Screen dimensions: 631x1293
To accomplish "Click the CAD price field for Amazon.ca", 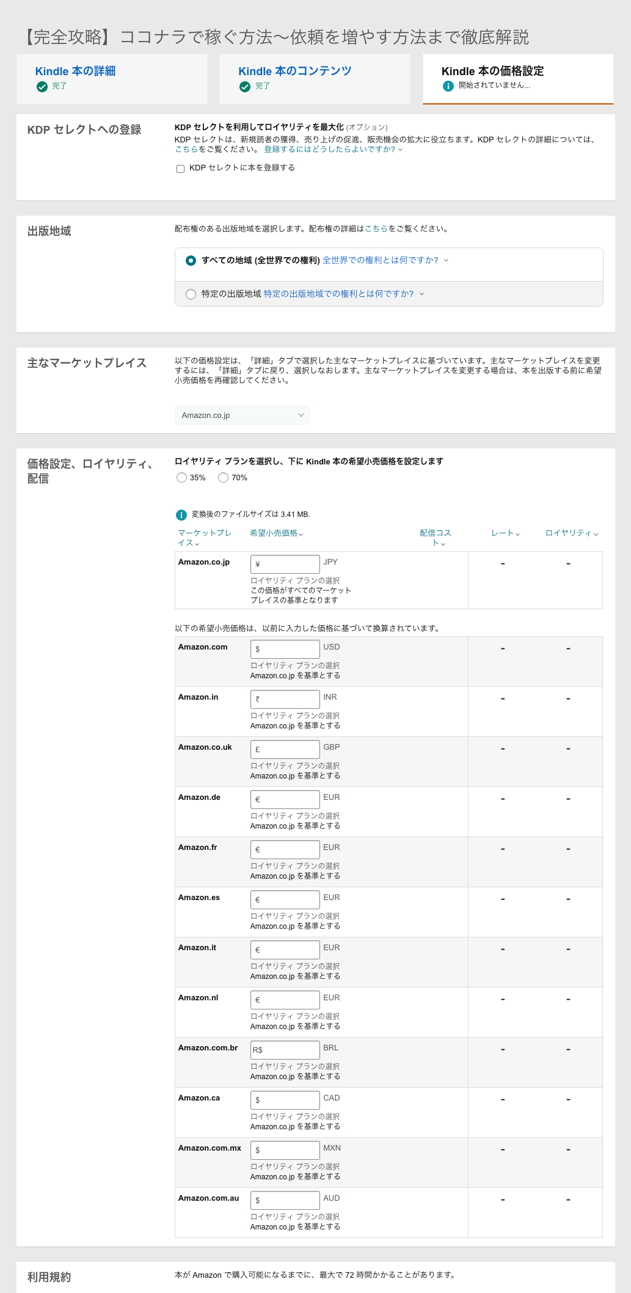I will (x=285, y=1100).
